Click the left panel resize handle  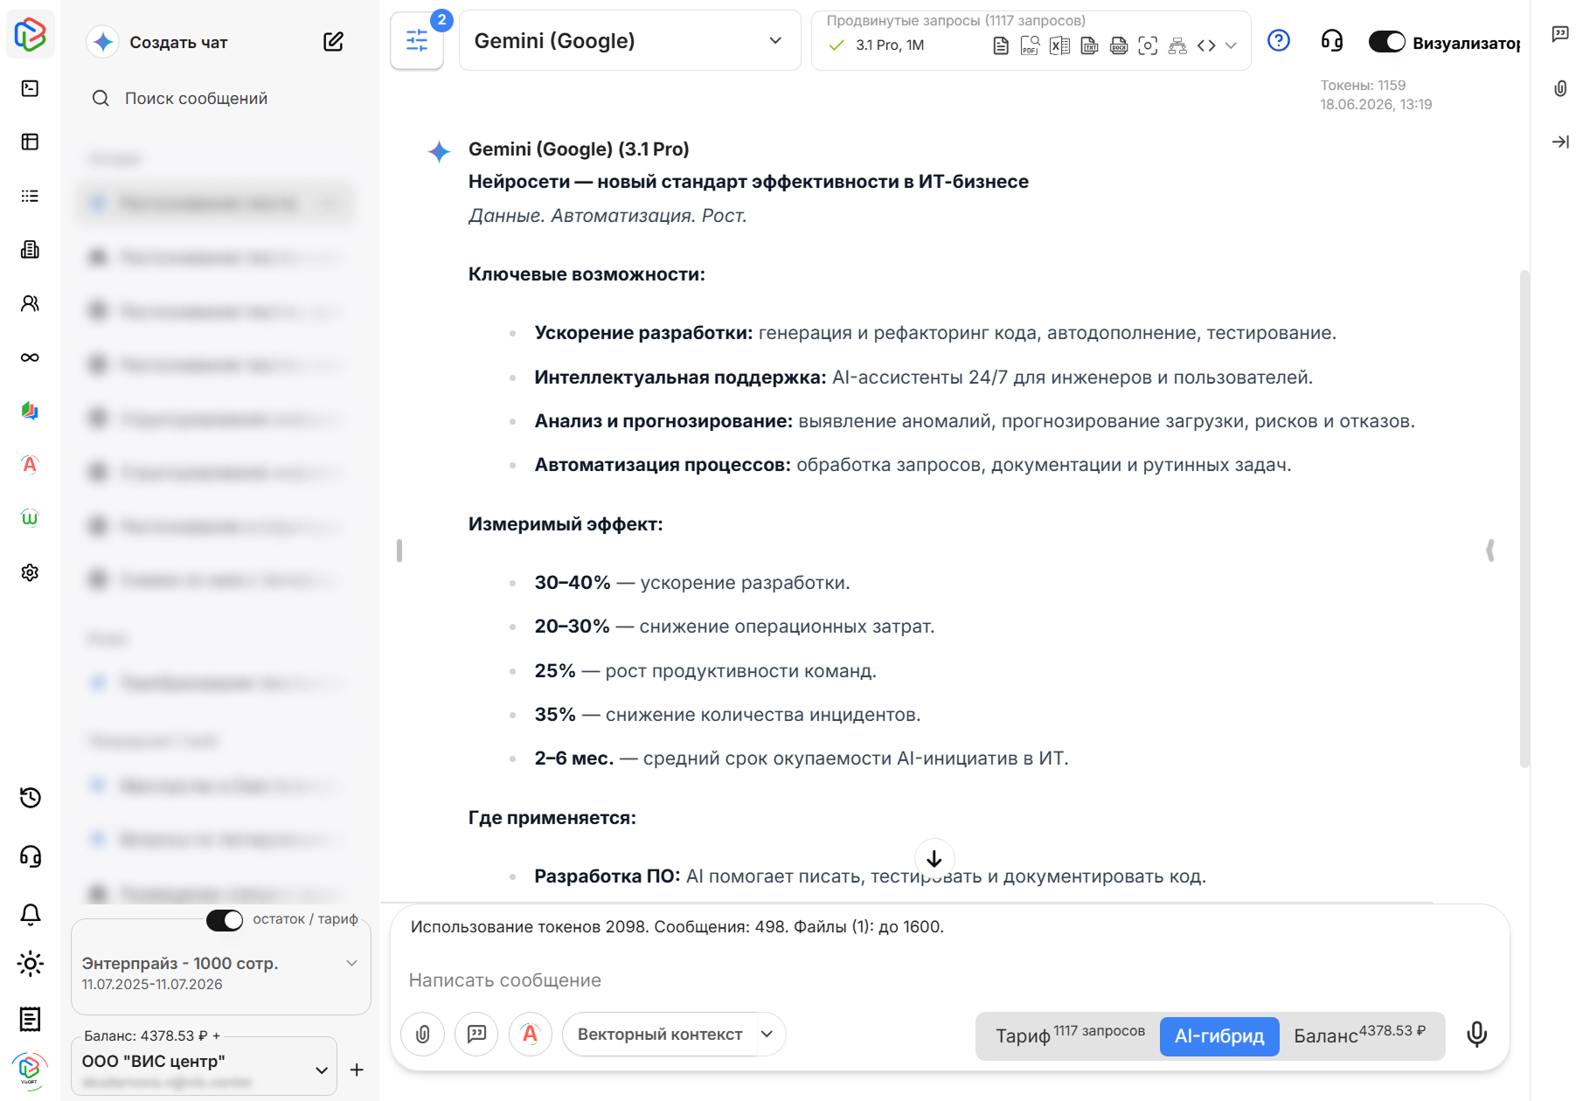[x=399, y=550]
